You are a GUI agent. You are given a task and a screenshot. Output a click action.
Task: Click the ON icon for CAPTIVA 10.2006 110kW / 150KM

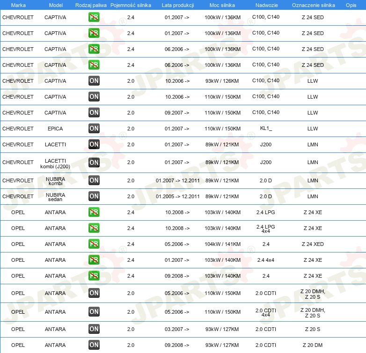point(94,96)
